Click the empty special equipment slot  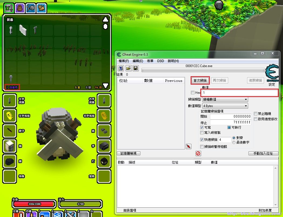pos(9,176)
